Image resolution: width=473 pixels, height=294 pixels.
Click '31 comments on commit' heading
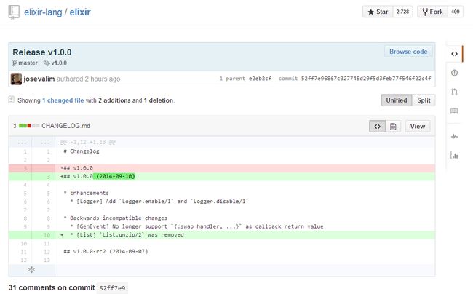click(x=52, y=287)
